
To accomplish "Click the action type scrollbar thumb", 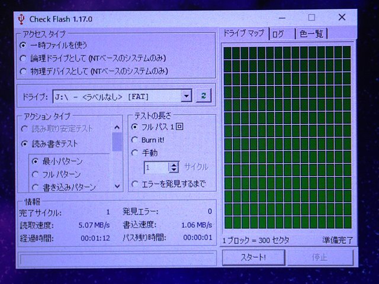I will (117, 141).
